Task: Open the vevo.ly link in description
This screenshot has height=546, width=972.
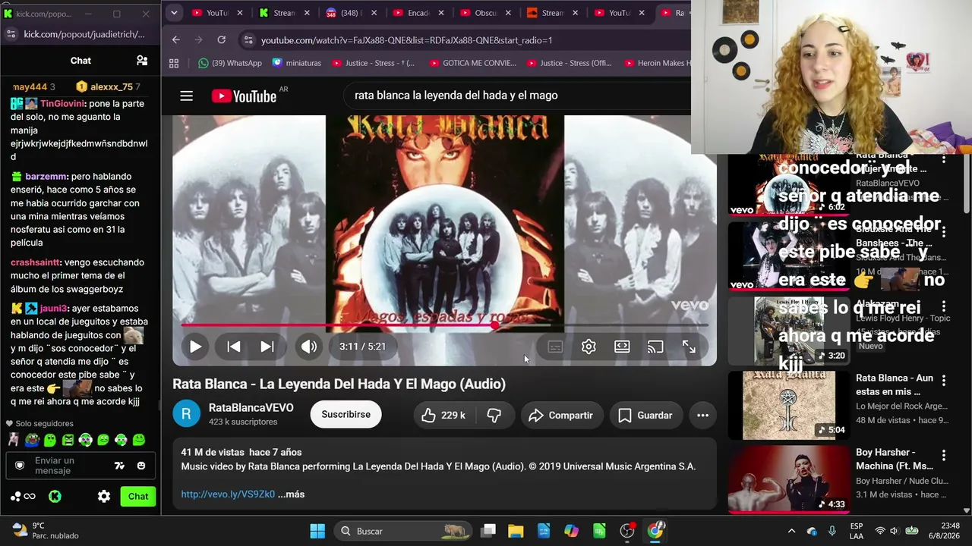Action: (228, 494)
